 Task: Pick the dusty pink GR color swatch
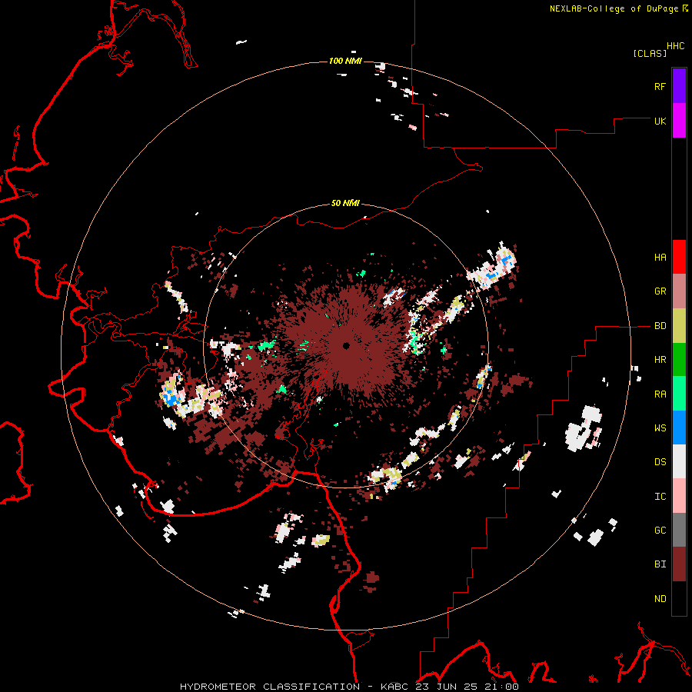click(679, 291)
